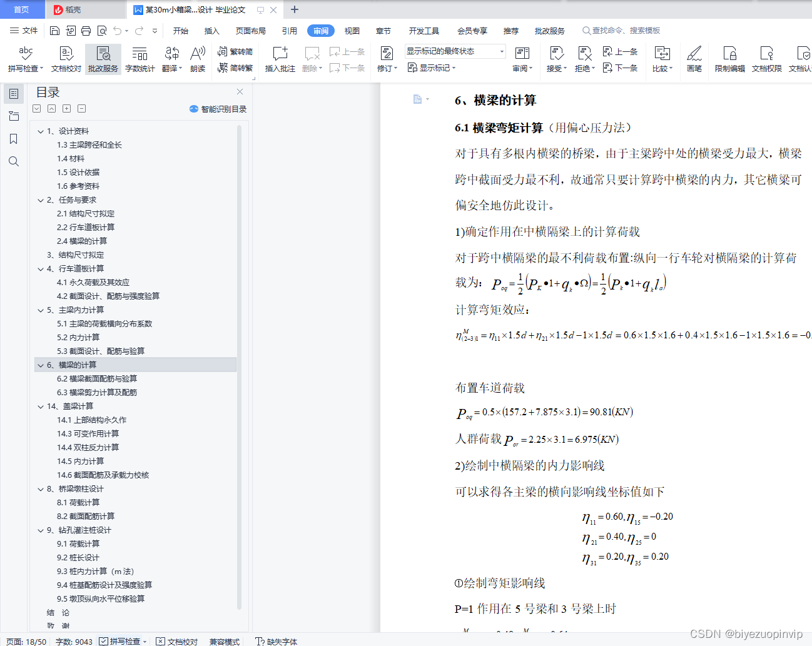Expand all outline levels with plus box icon
Screen dimensions: 812x646
pyautogui.click(x=66, y=109)
